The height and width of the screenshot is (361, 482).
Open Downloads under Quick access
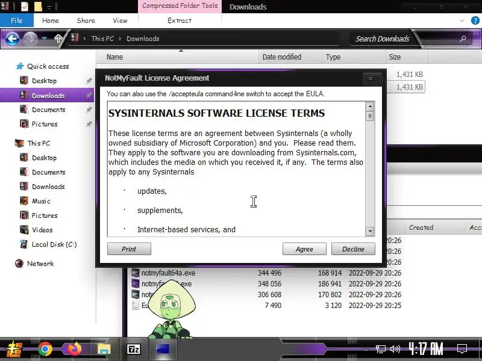47,96
